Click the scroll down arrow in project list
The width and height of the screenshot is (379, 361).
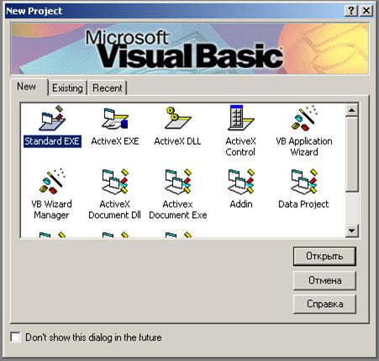(x=351, y=231)
